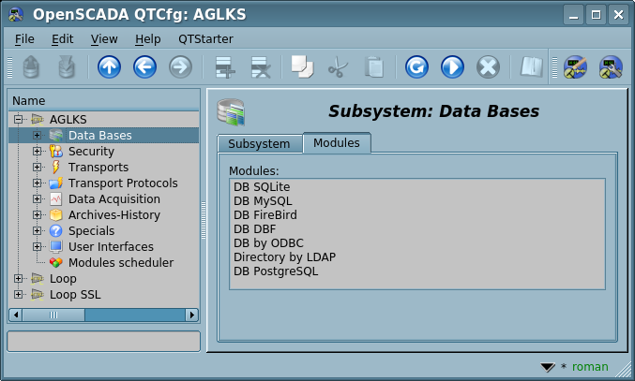Expand the Security tree node
Image resolution: width=635 pixels, height=381 pixels.
[38, 152]
